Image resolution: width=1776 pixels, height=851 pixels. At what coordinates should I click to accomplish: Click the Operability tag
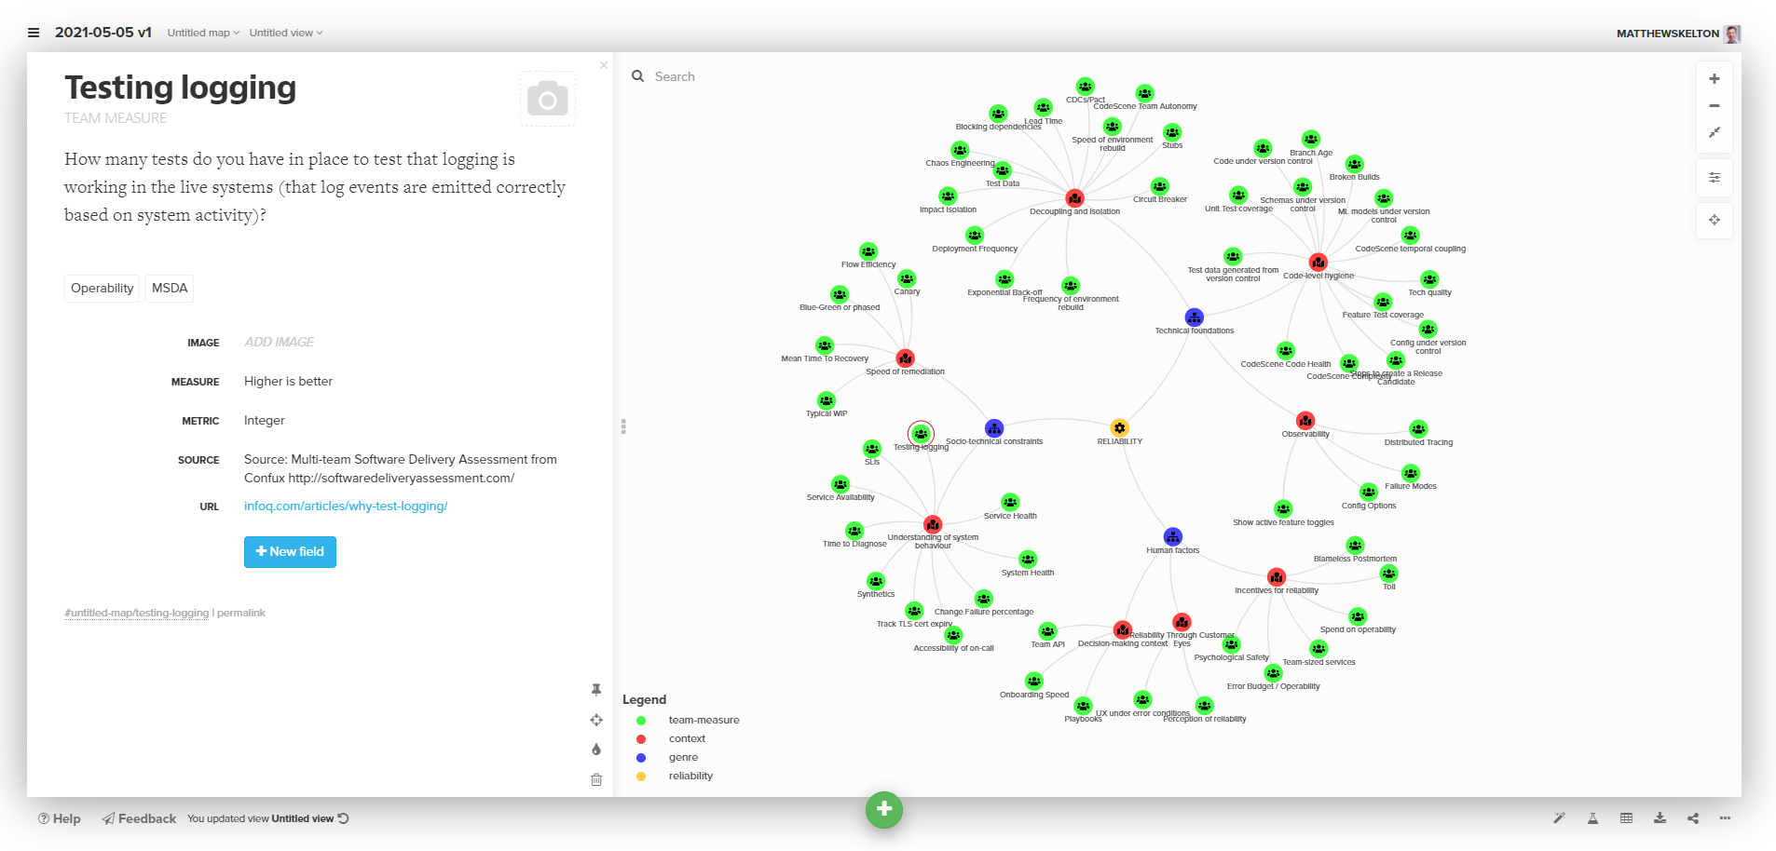(102, 288)
